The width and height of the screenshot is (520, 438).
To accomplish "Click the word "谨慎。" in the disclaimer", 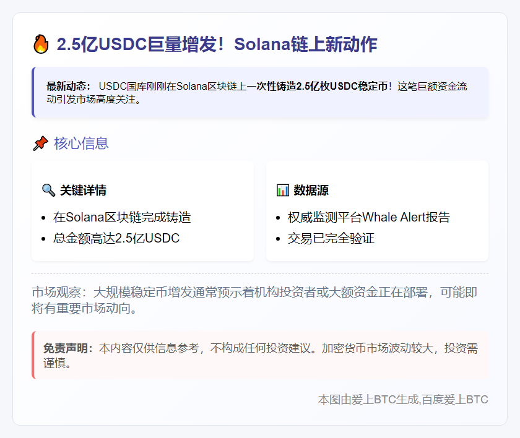I will [57, 363].
